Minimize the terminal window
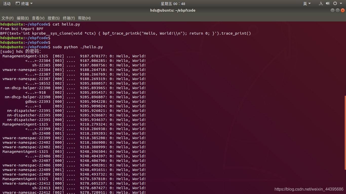The width and height of the screenshot is (346, 194). [x=333, y=10]
